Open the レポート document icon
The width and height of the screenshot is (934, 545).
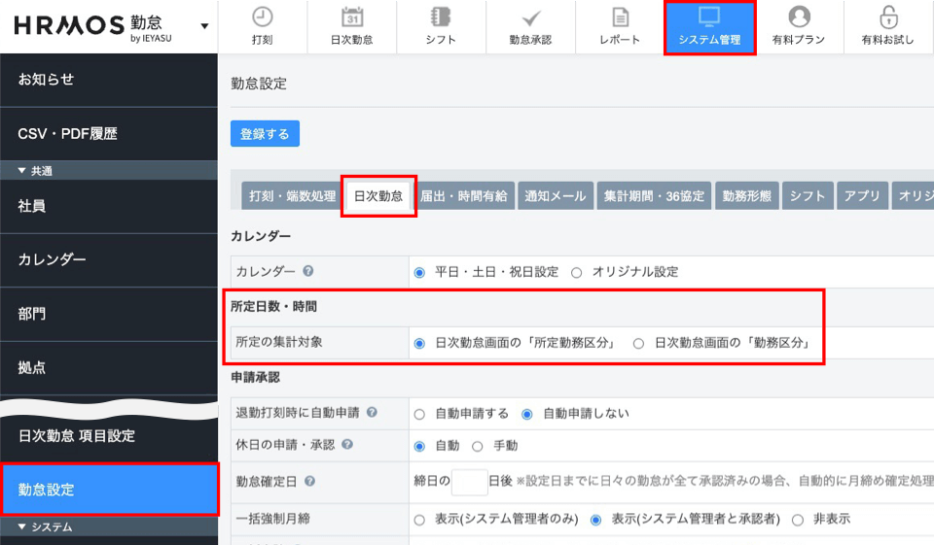pyautogui.click(x=620, y=17)
